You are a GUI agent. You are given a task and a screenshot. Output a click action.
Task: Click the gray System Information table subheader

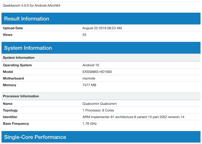(x=19, y=58)
